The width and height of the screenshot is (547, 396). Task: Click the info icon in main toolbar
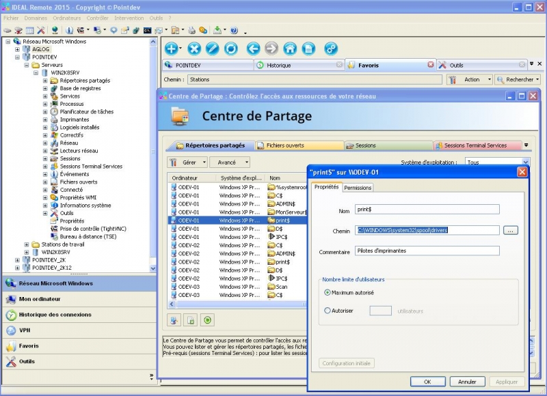69,31
